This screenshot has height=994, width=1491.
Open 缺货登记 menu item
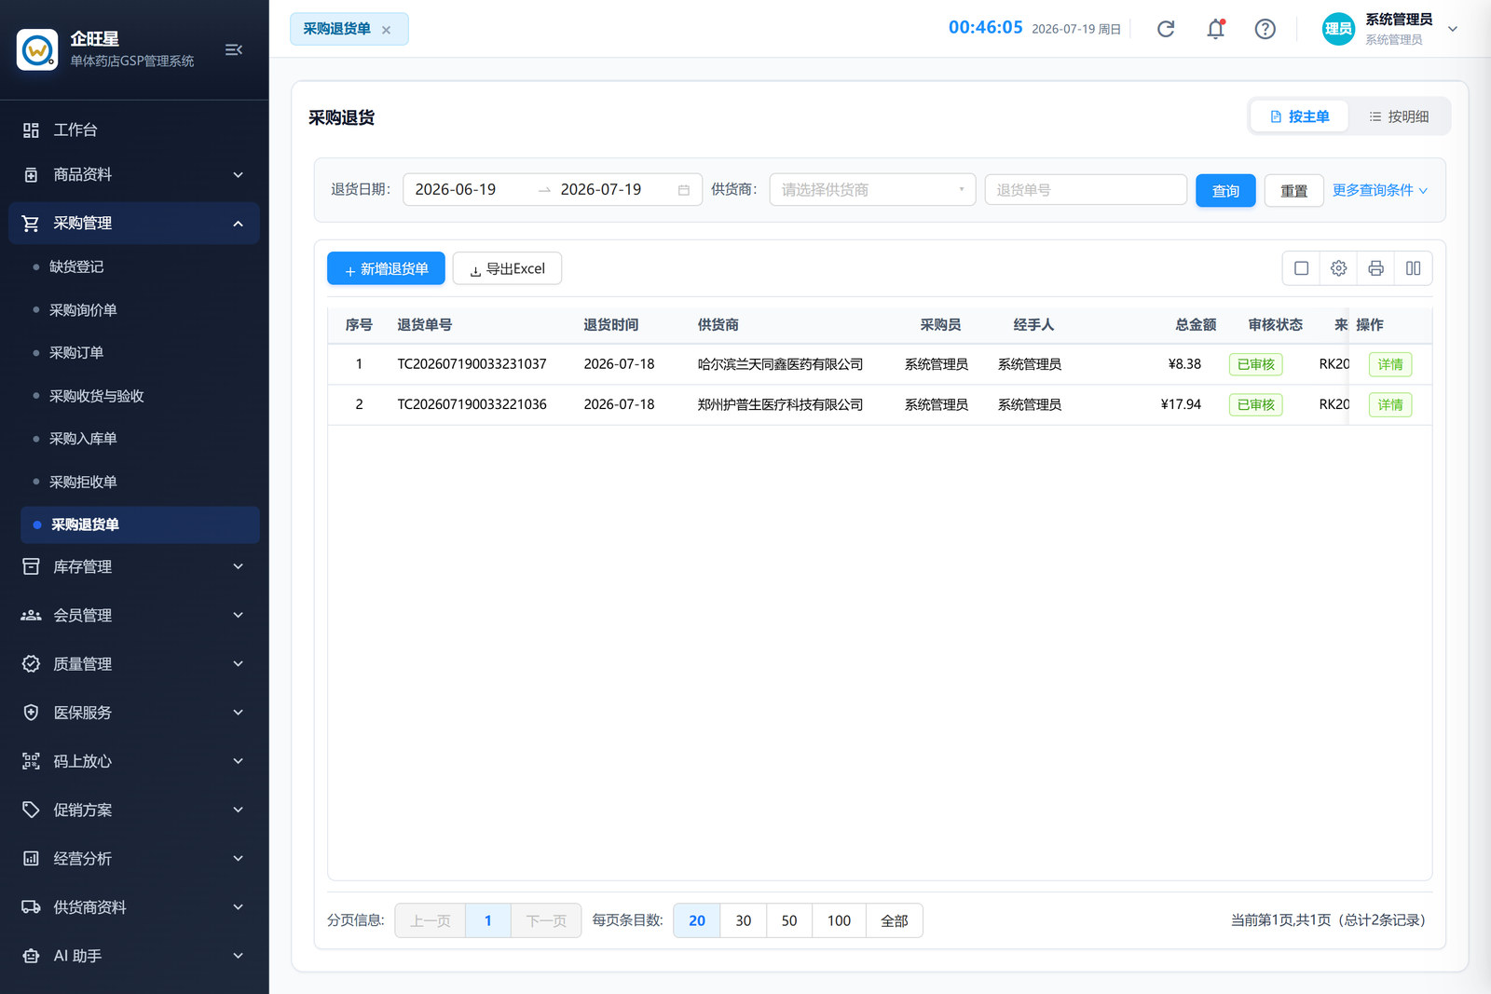click(76, 266)
